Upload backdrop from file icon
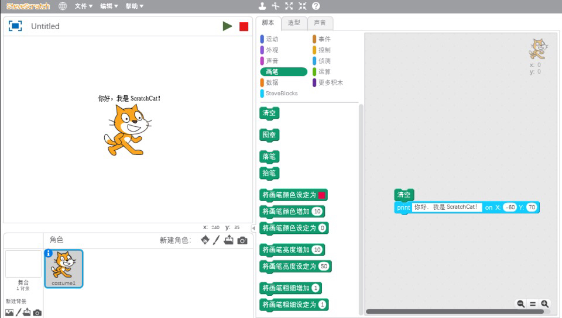The width and height of the screenshot is (562, 318). point(27,312)
